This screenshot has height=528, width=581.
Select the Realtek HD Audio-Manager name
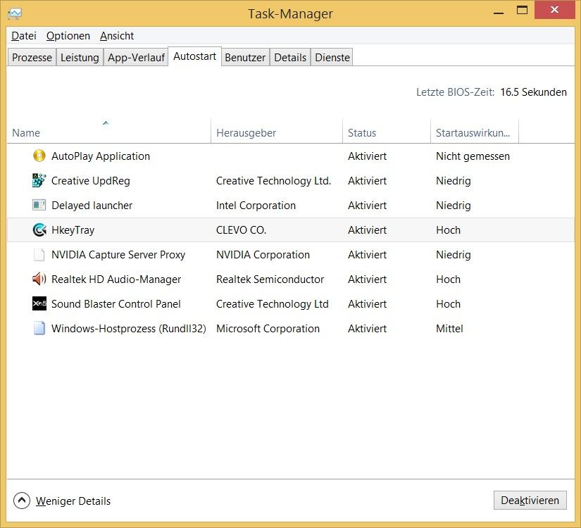[x=116, y=279]
